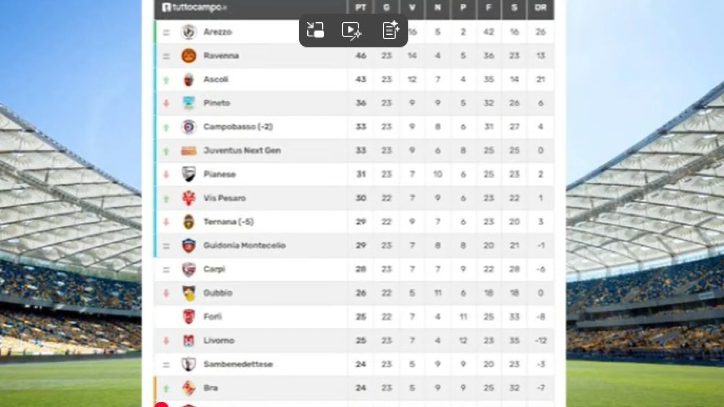Click the V column header
Image resolution: width=724 pixels, height=407 pixels.
[x=412, y=7]
